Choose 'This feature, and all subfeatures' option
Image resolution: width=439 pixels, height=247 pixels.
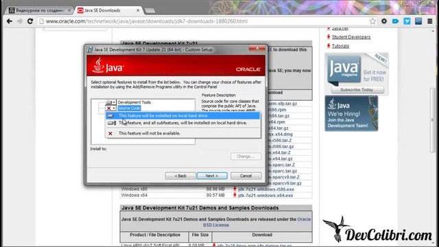click(x=183, y=123)
